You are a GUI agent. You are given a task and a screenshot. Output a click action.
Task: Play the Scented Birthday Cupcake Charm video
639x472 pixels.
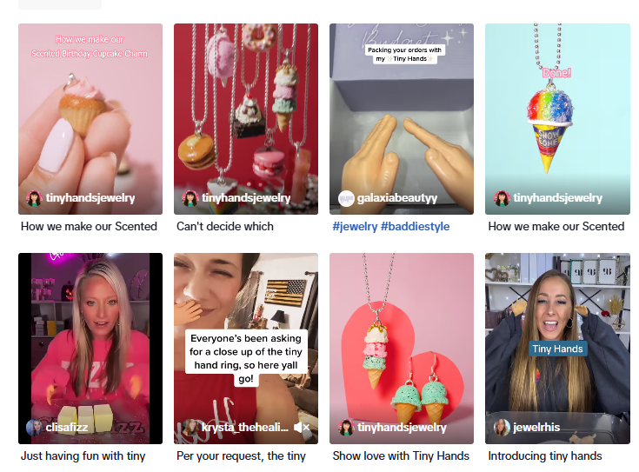90,118
